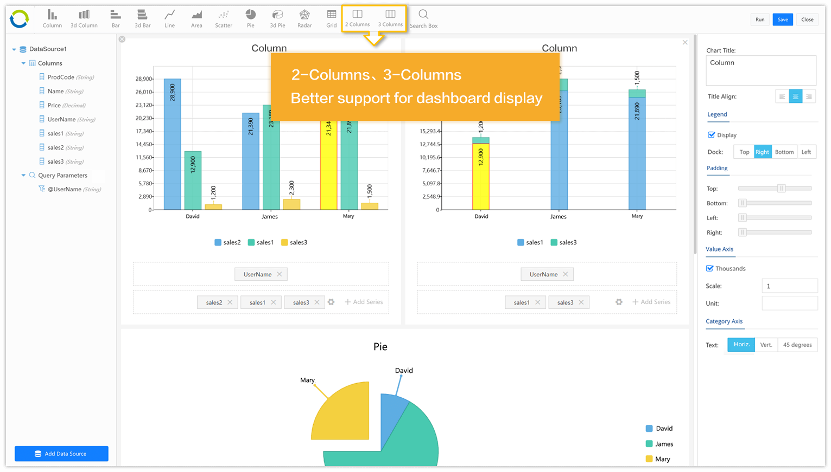Collapse the DataSource1 tree node
Image resolution: width=831 pixels, height=472 pixels.
coord(14,49)
